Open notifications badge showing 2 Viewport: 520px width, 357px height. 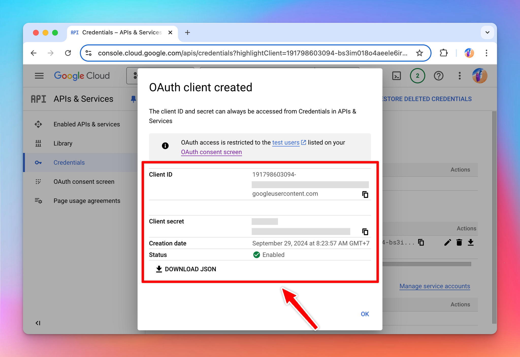click(x=417, y=76)
